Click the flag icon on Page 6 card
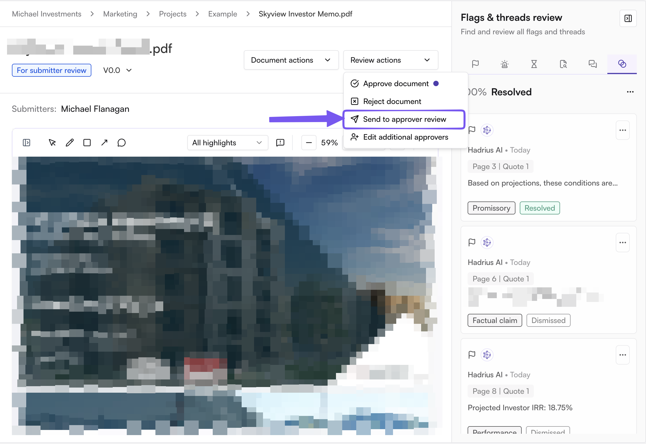Viewport: 646px width, 444px height. [472, 243]
